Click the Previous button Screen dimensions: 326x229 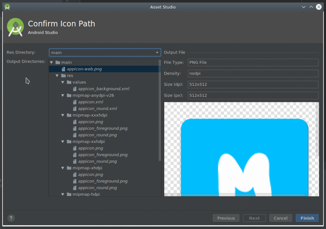(x=226, y=218)
